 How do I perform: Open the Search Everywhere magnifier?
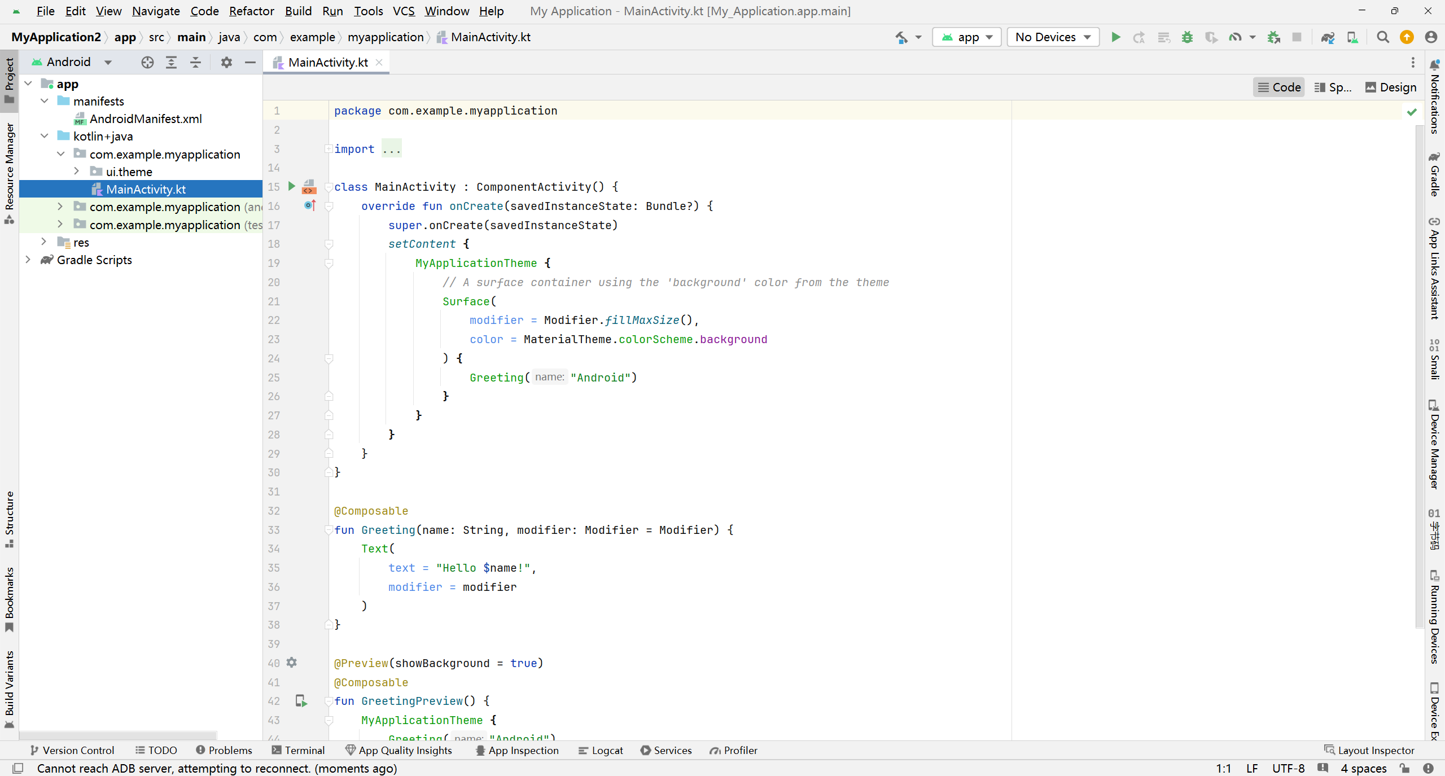tap(1382, 37)
